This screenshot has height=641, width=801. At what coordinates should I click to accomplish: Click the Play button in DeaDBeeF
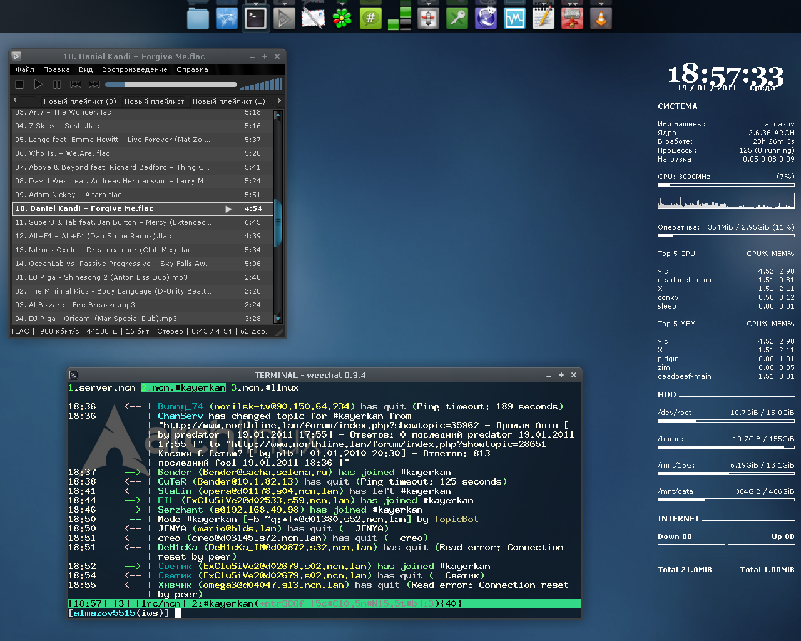point(38,84)
